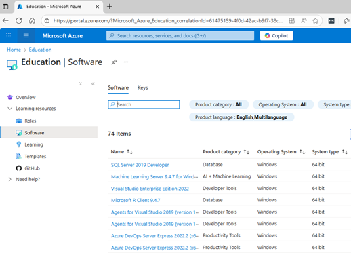Switch to the Keys tab
This screenshot has width=351, height=253.
point(142,87)
